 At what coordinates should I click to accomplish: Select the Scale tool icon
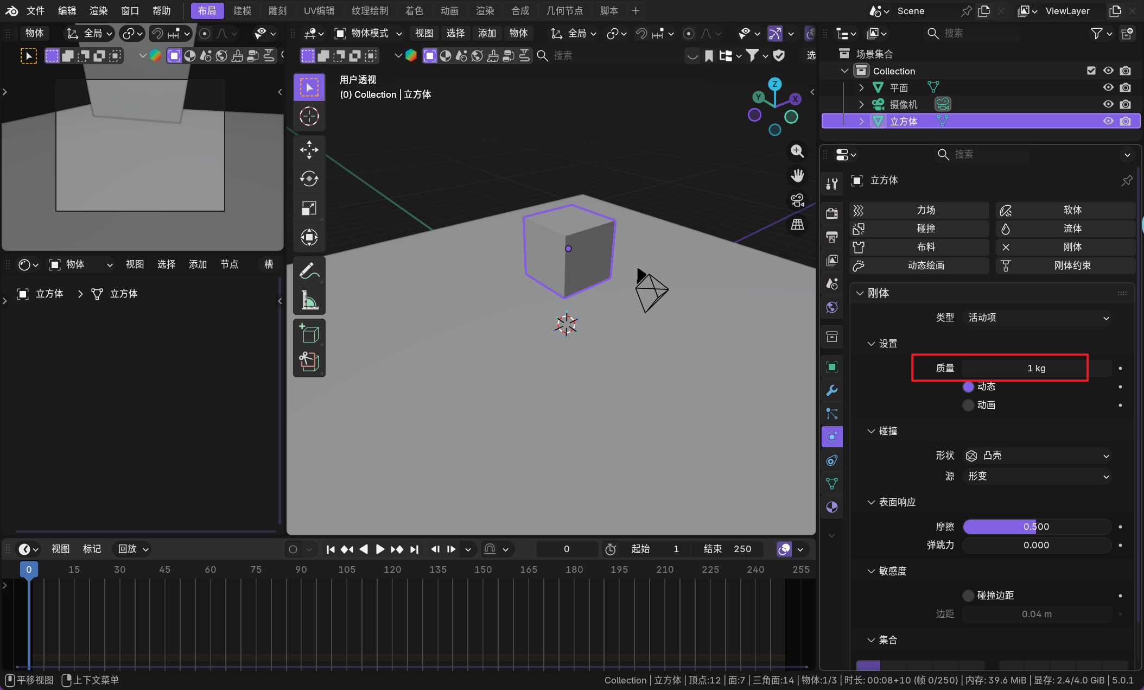[309, 208]
